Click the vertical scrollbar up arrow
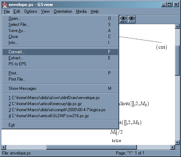Viewport: 181px width, 157px height. pos(177,26)
